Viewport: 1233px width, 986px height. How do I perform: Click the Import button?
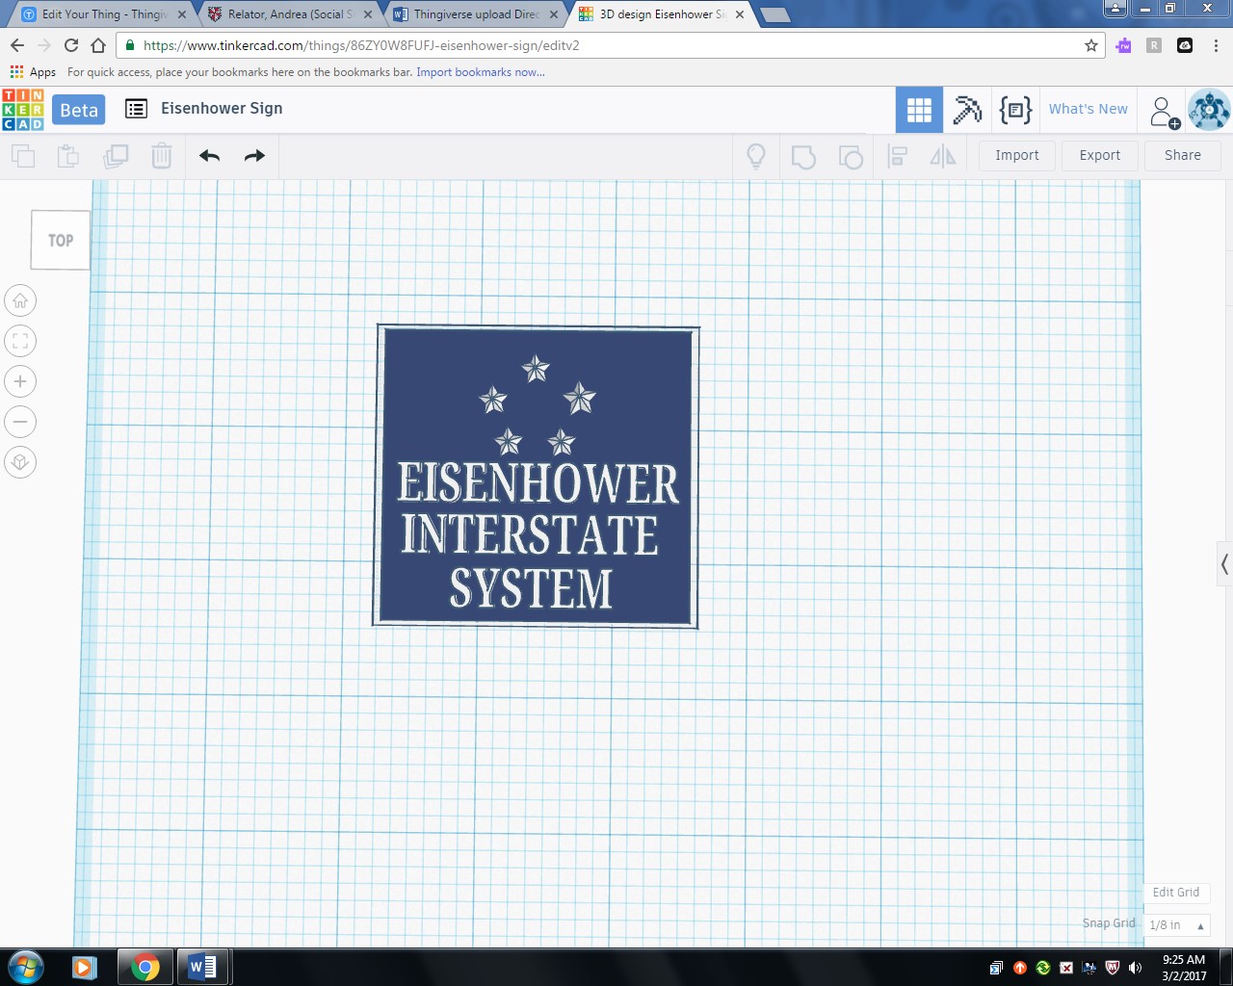(x=1017, y=156)
